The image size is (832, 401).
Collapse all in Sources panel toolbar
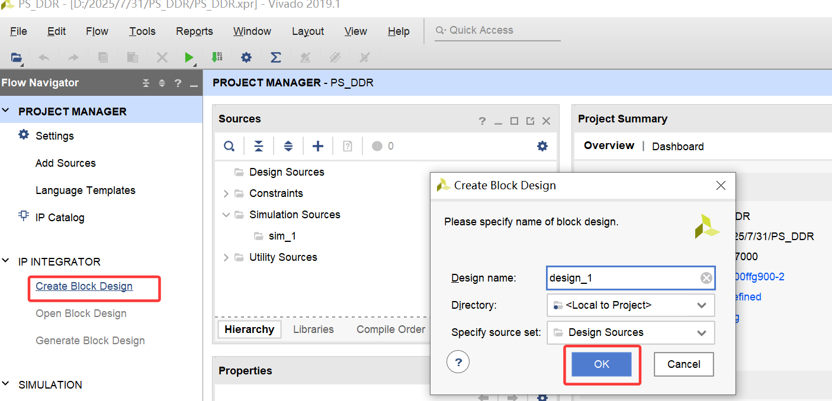(259, 146)
